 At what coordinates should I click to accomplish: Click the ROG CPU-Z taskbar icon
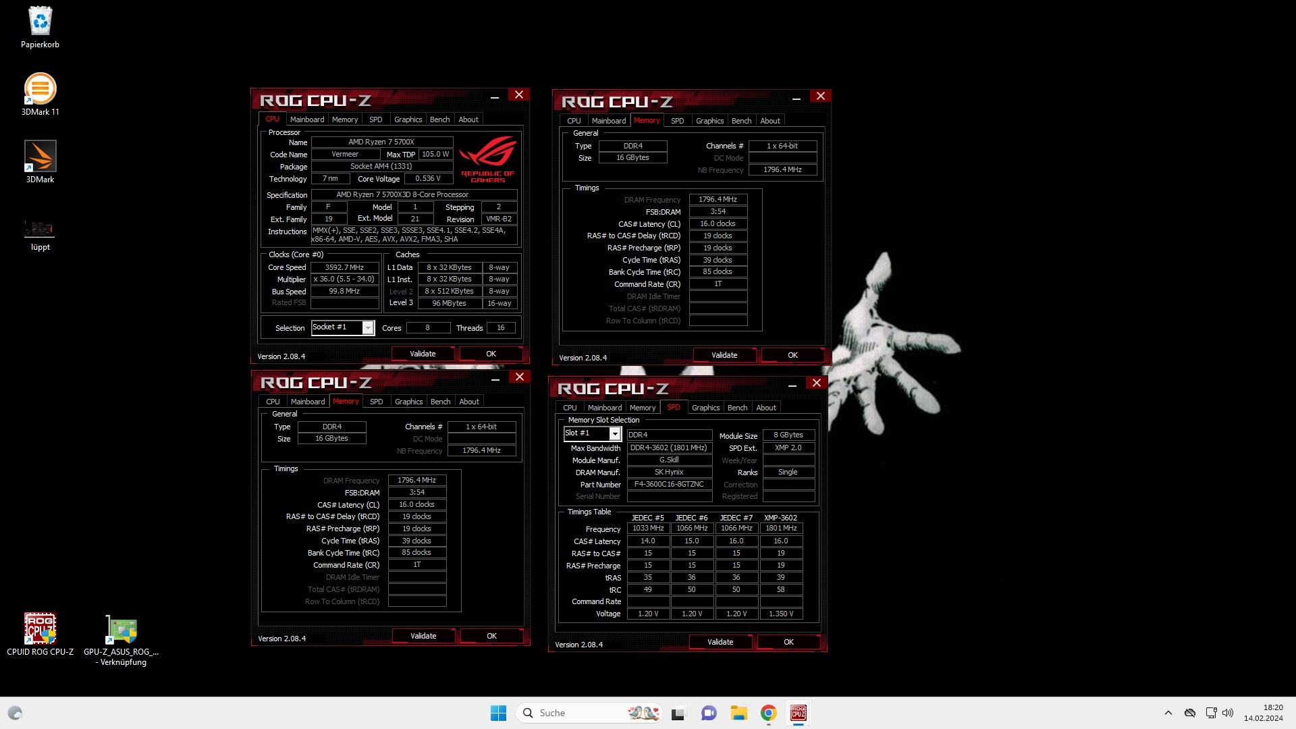799,713
